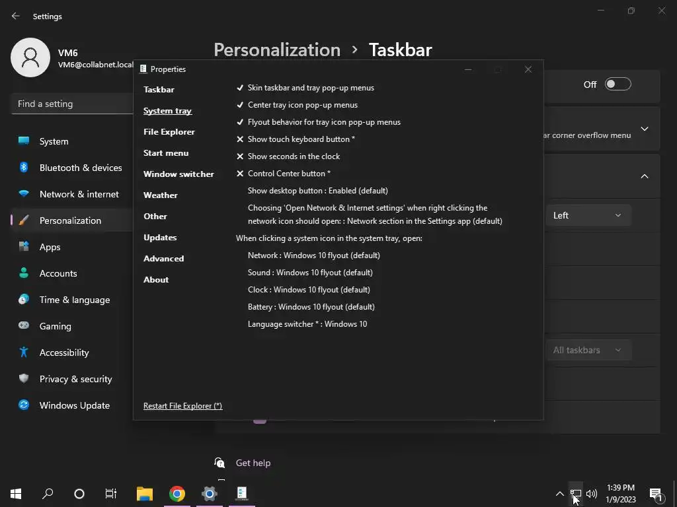Open the All taskbars dropdown

(x=588, y=350)
